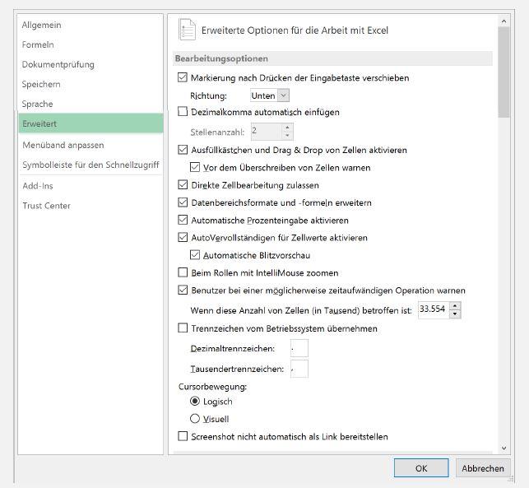529x488 pixels.
Task: Confirm settings with OK
Action: [421, 468]
